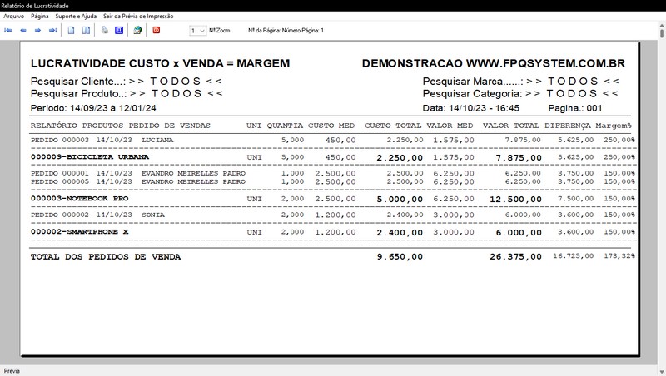Screen dimensions: 666x376
Task: Switch to two-page side-by-side view
Action: click(x=86, y=30)
